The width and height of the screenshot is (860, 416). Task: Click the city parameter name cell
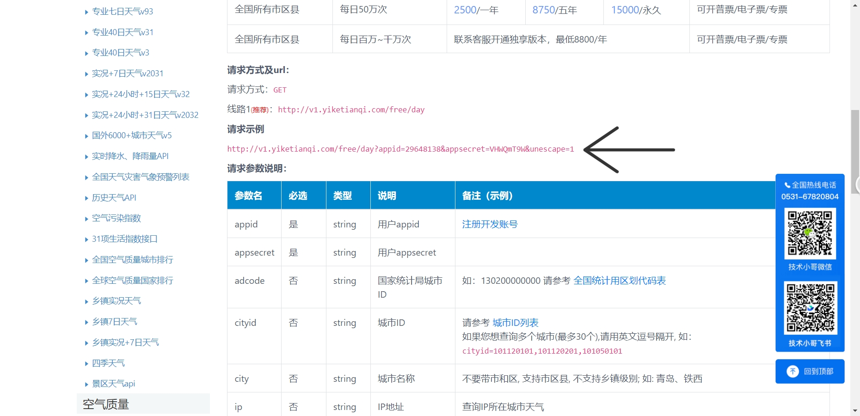point(254,379)
